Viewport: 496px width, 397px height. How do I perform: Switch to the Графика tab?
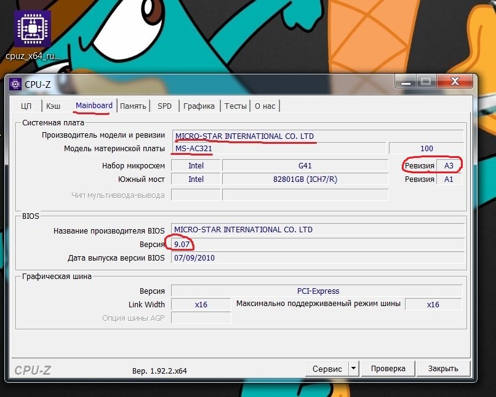[199, 106]
